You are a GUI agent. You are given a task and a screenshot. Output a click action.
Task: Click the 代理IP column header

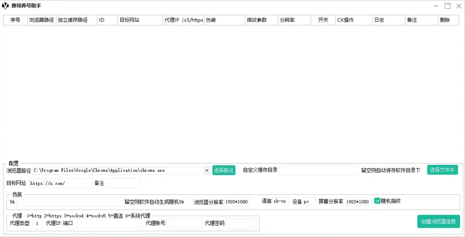183,20
